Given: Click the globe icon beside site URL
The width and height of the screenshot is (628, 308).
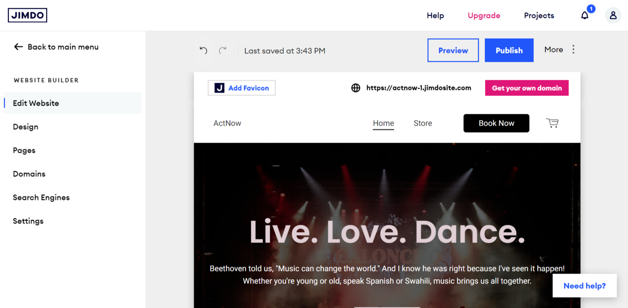Looking at the screenshot, I should click(x=356, y=88).
